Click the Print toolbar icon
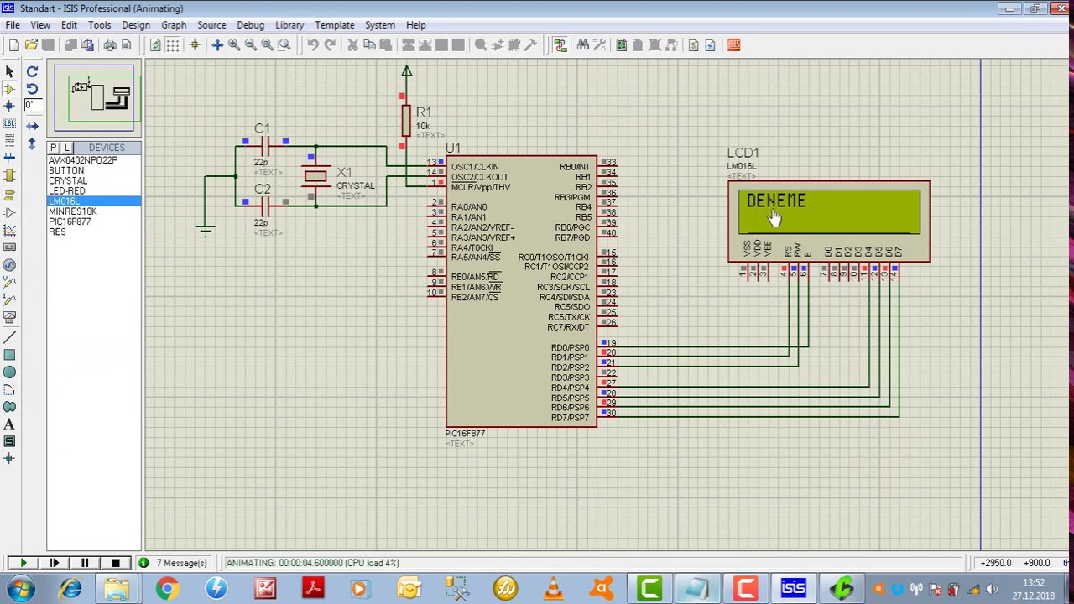Viewport: 1074px width, 604px height. pos(110,45)
